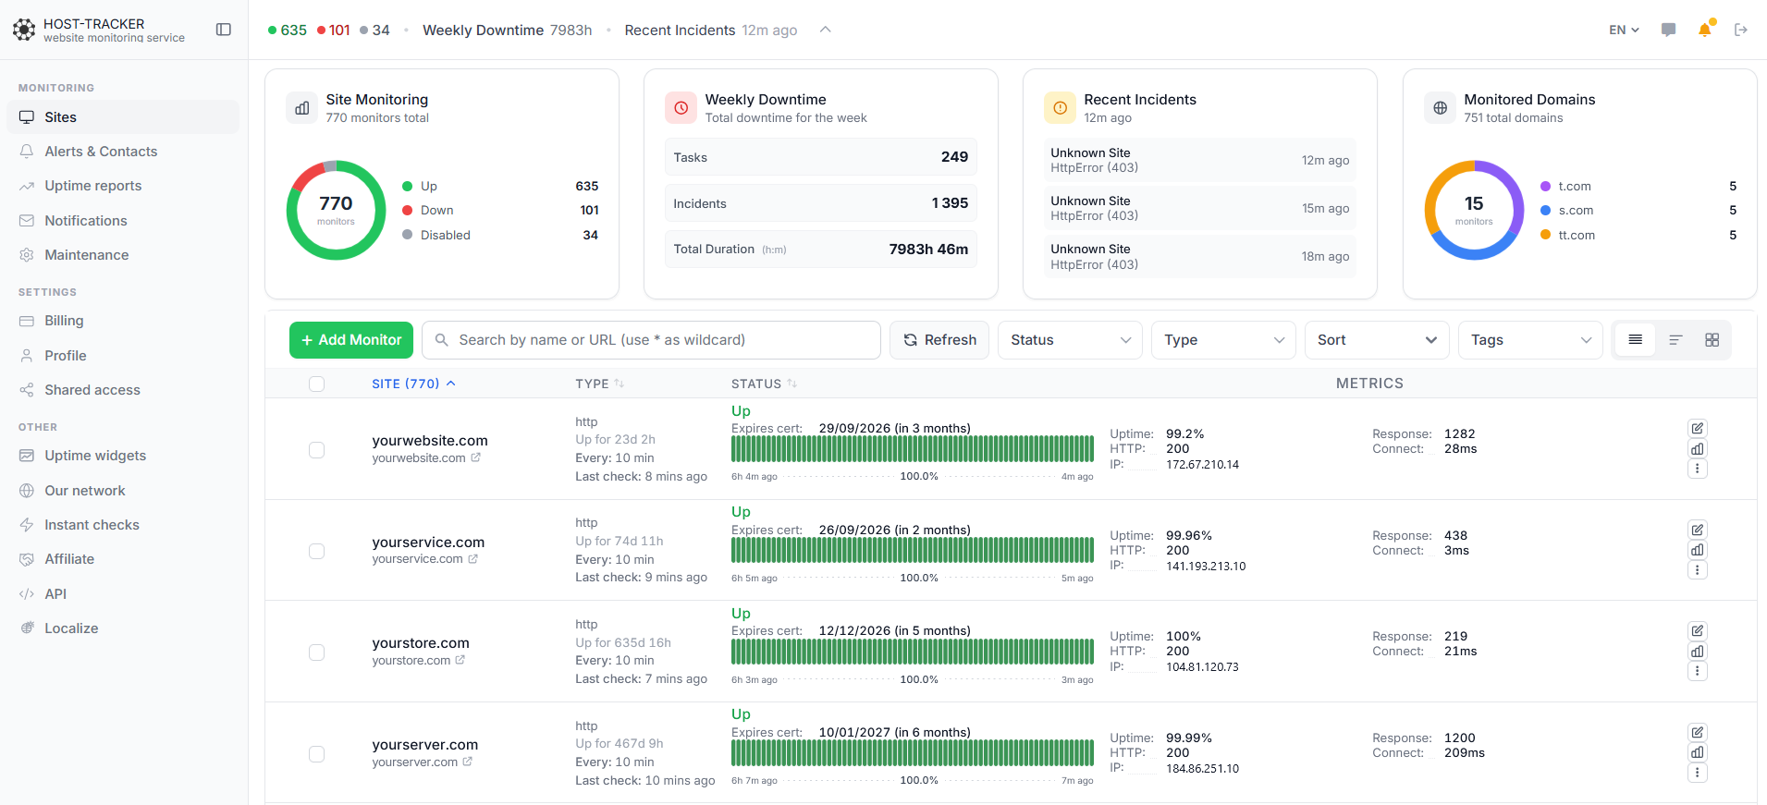Open more options for yourwebsite.com
Image resolution: width=1767 pixels, height=805 pixels.
click(1698, 469)
